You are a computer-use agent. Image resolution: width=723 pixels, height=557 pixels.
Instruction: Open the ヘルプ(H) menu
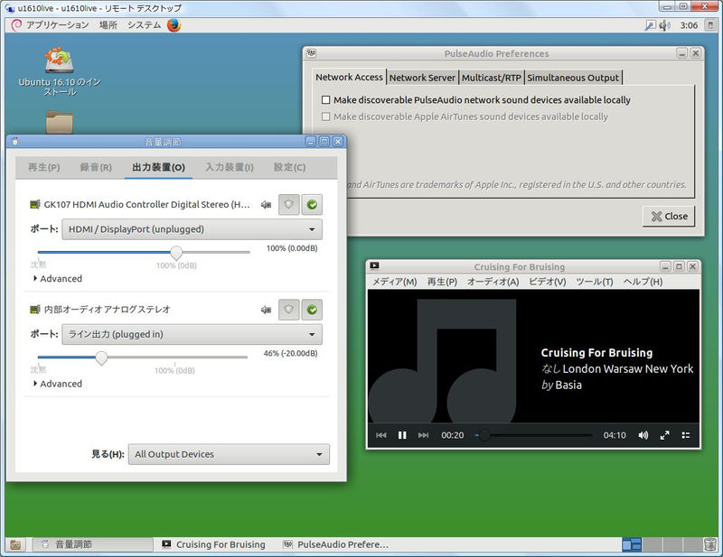coord(643,282)
